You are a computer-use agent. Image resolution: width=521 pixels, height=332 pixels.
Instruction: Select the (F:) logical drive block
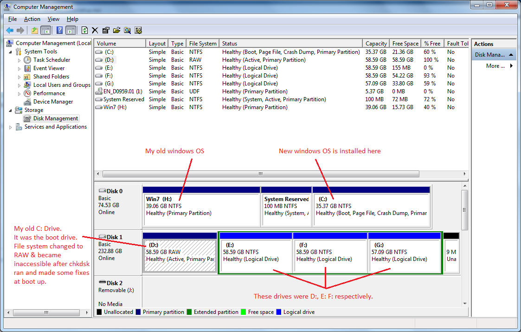330,253
